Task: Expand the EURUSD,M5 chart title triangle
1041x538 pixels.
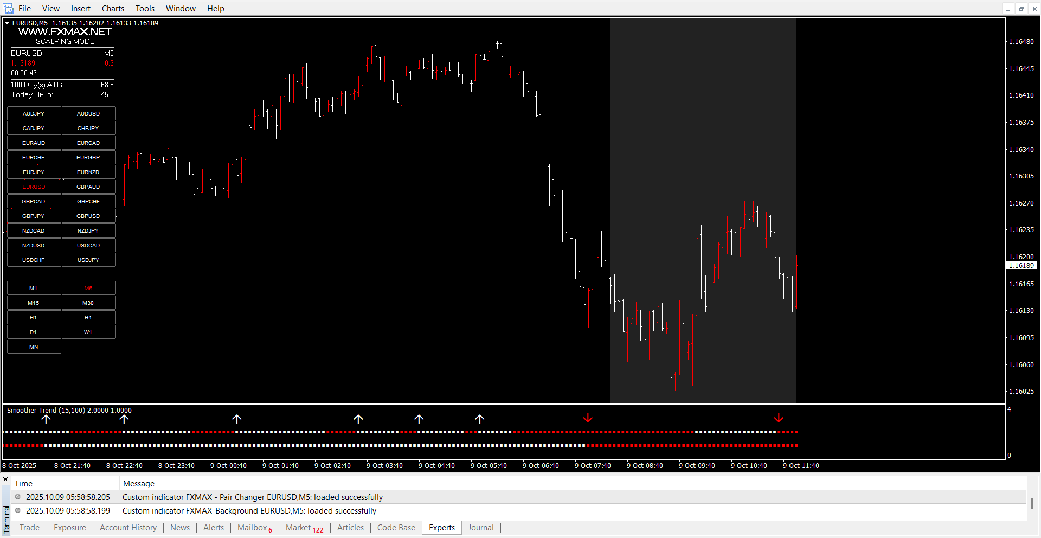Action: pos(7,23)
